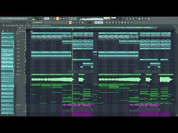Screen dimensions: 178x133
Task: Click the playhead marker on the timeline ruler
Action: pos(73,29)
